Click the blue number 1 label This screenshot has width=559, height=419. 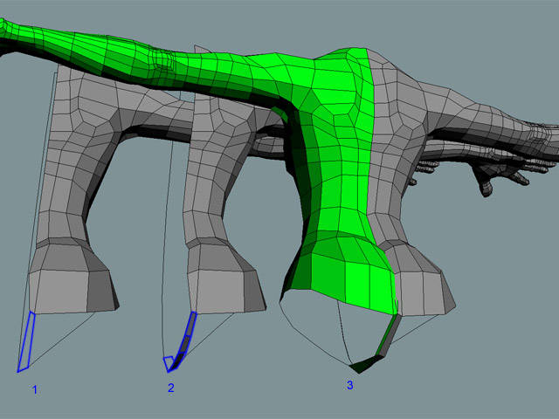click(x=35, y=388)
